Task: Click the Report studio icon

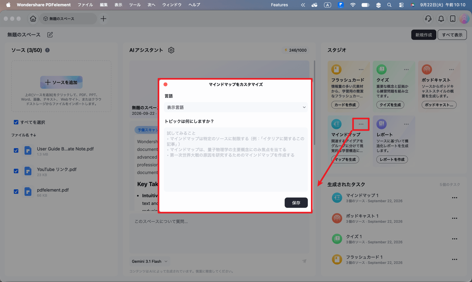Action: 381,124
